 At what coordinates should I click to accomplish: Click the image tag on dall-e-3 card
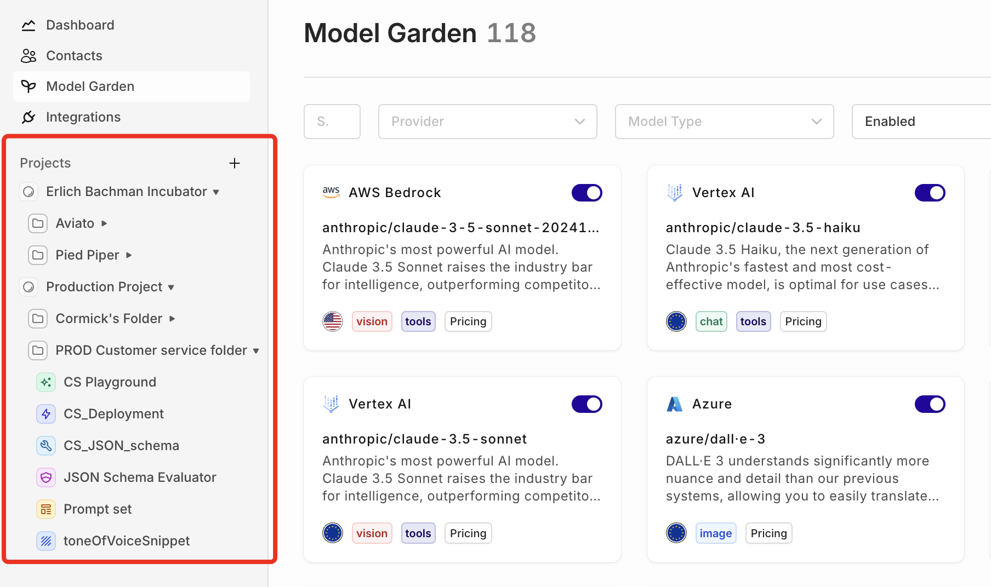point(715,533)
